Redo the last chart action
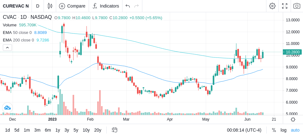This screenshot has width=303, height=136. pos(137,6)
